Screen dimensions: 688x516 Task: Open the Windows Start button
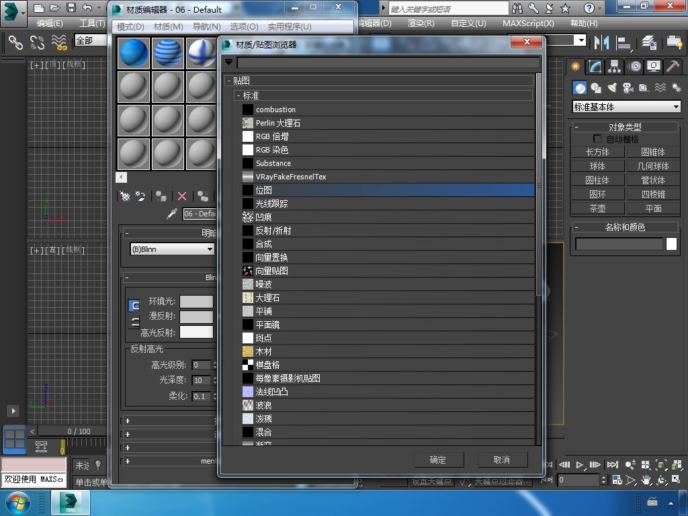tap(17, 503)
